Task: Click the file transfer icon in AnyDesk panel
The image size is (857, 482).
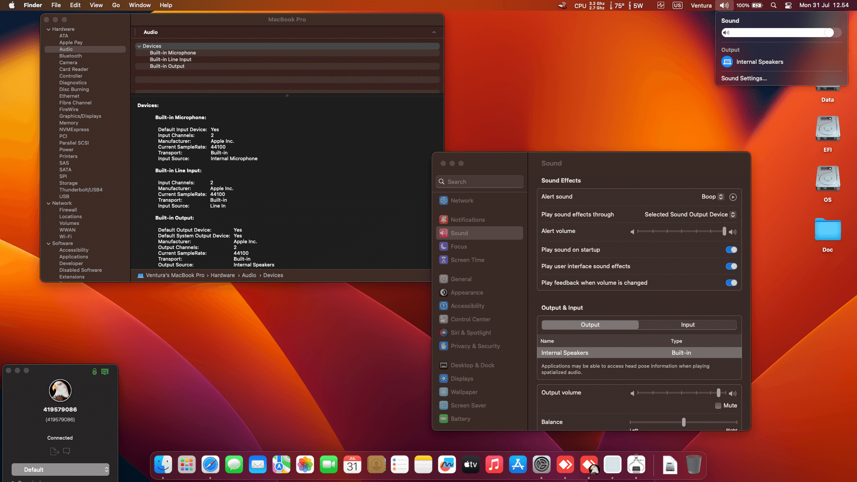Action: [54, 451]
